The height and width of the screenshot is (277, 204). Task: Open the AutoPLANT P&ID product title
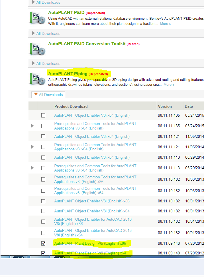pos(66,13)
